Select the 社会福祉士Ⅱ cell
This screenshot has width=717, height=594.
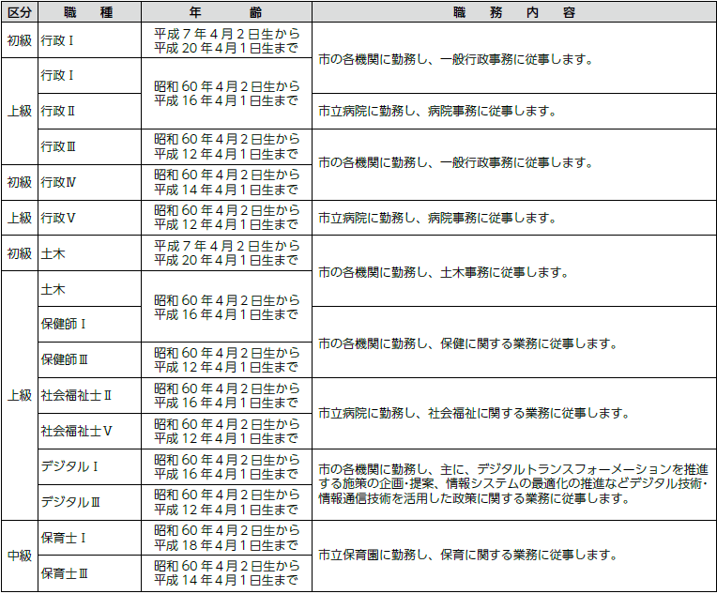click(x=76, y=396)
